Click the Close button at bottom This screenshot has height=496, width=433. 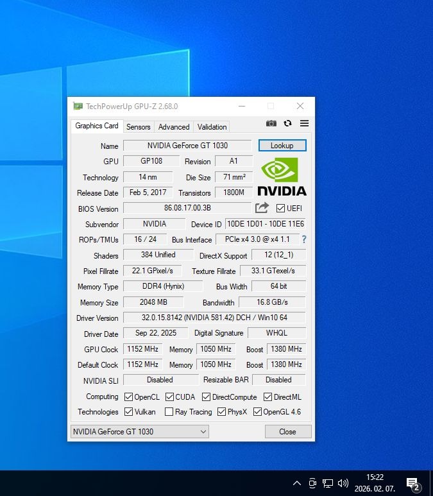coord(288,431)
